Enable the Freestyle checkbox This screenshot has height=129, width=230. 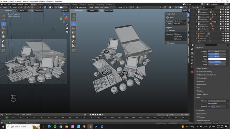click(198, 117)
